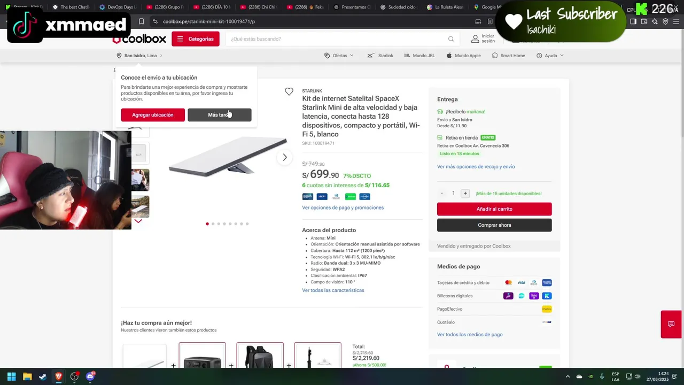Click the Mastercard icon in Medios de pago

click(508, 282)
